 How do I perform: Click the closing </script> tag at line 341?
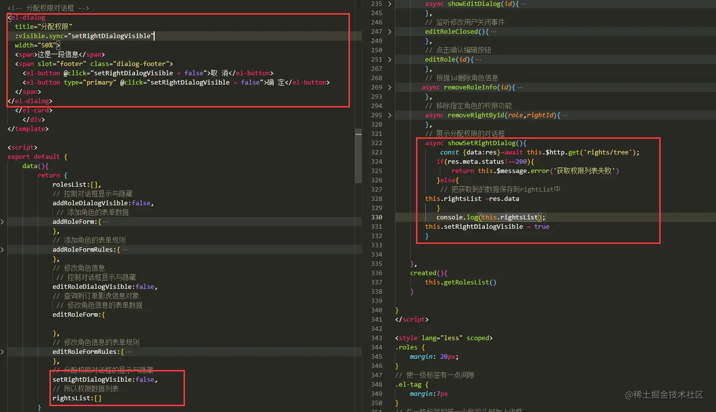412,319
